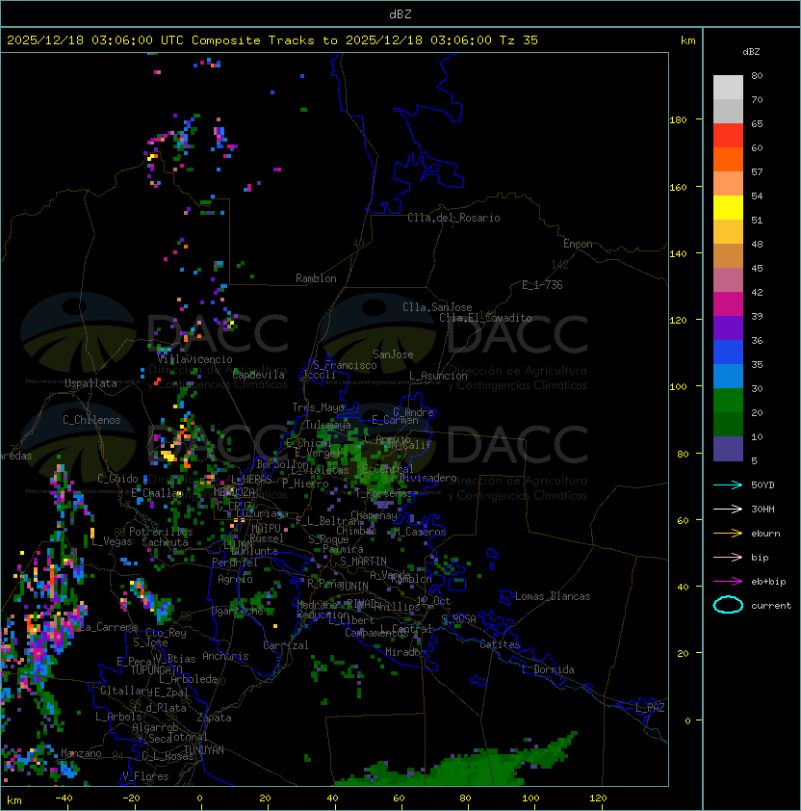Select the light gray top swatch of dBZ scale
This screenshot has width=801, height=811.
[728, 87]
